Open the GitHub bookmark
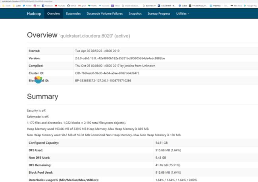 tap(72, 6)
